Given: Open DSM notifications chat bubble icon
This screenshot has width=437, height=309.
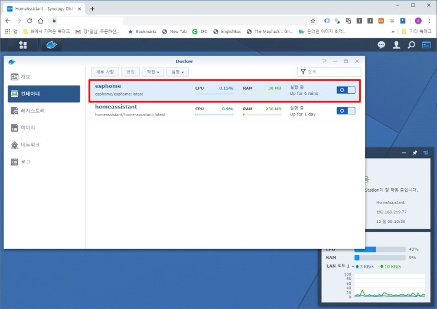Looking at the screenshot, I should (x=381, y=45).
